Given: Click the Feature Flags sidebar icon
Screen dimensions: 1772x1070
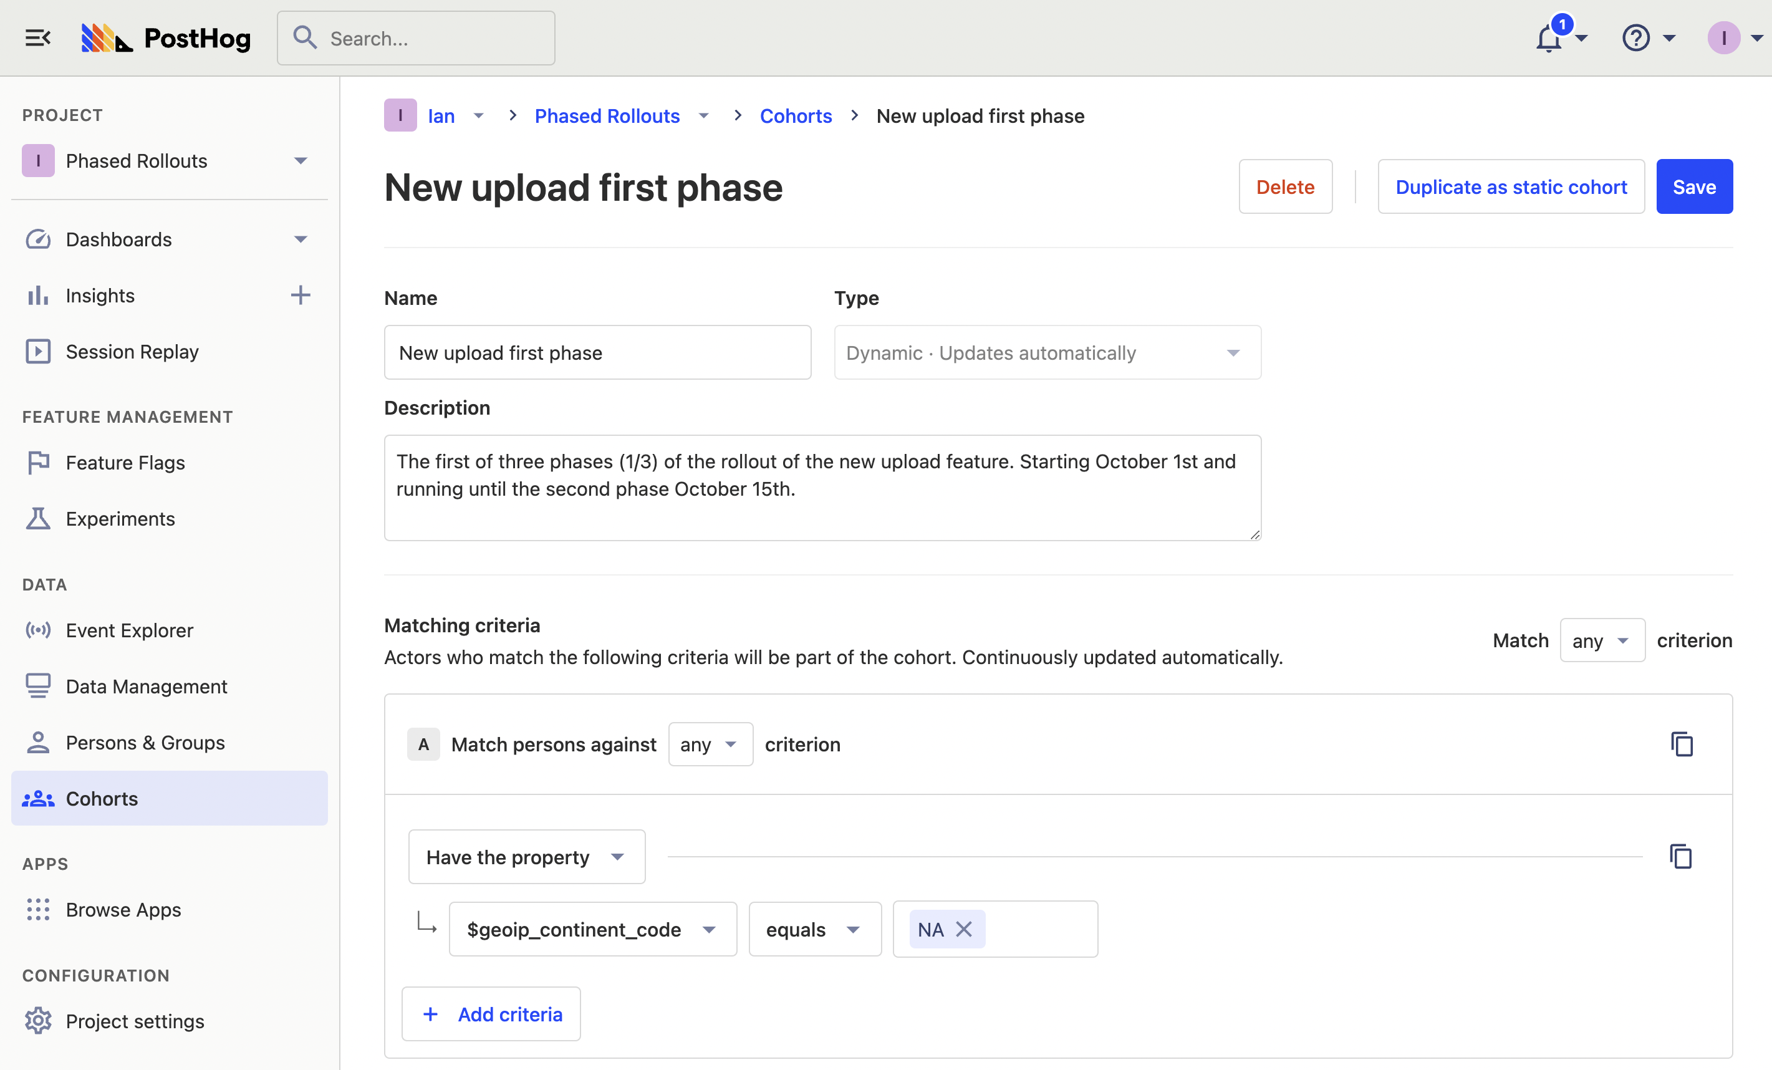Looking at the screenshot, I should [x=38, y=462].
